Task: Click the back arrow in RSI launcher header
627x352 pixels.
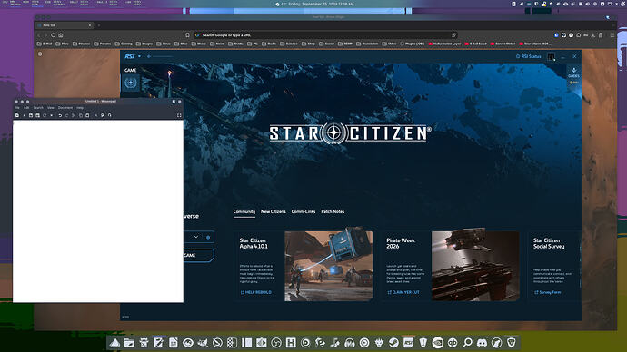Action: click(x=149, y=56)
